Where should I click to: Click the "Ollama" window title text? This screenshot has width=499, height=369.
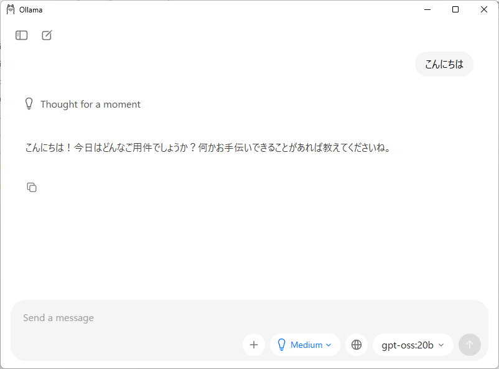(x=31, y=10)
